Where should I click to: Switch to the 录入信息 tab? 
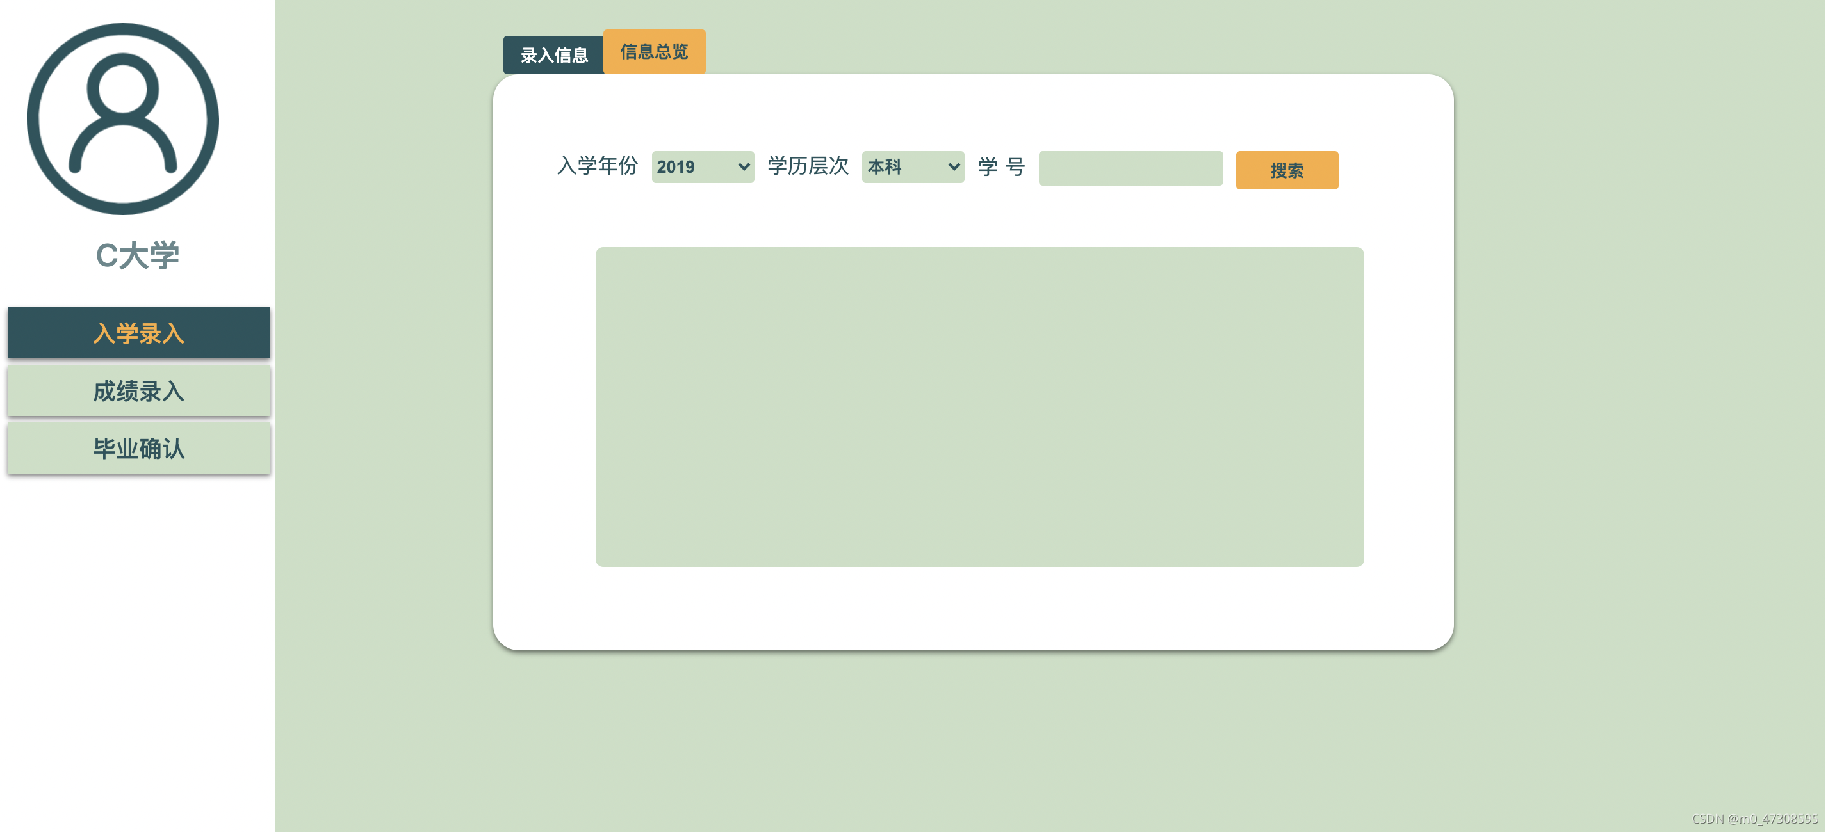pos(553,55)
